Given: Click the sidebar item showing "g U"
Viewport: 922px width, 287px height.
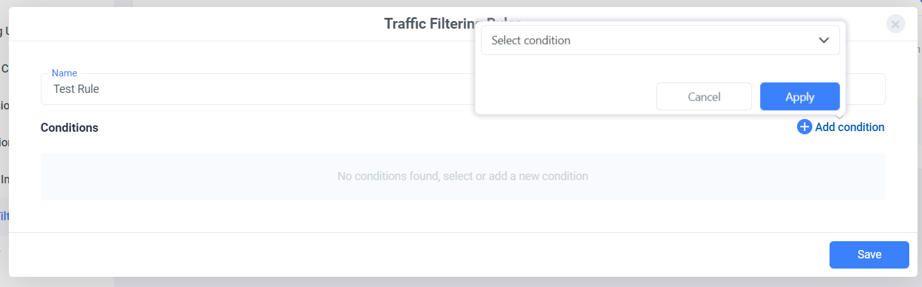Looking at the screenshot, I should coord(4,31).
